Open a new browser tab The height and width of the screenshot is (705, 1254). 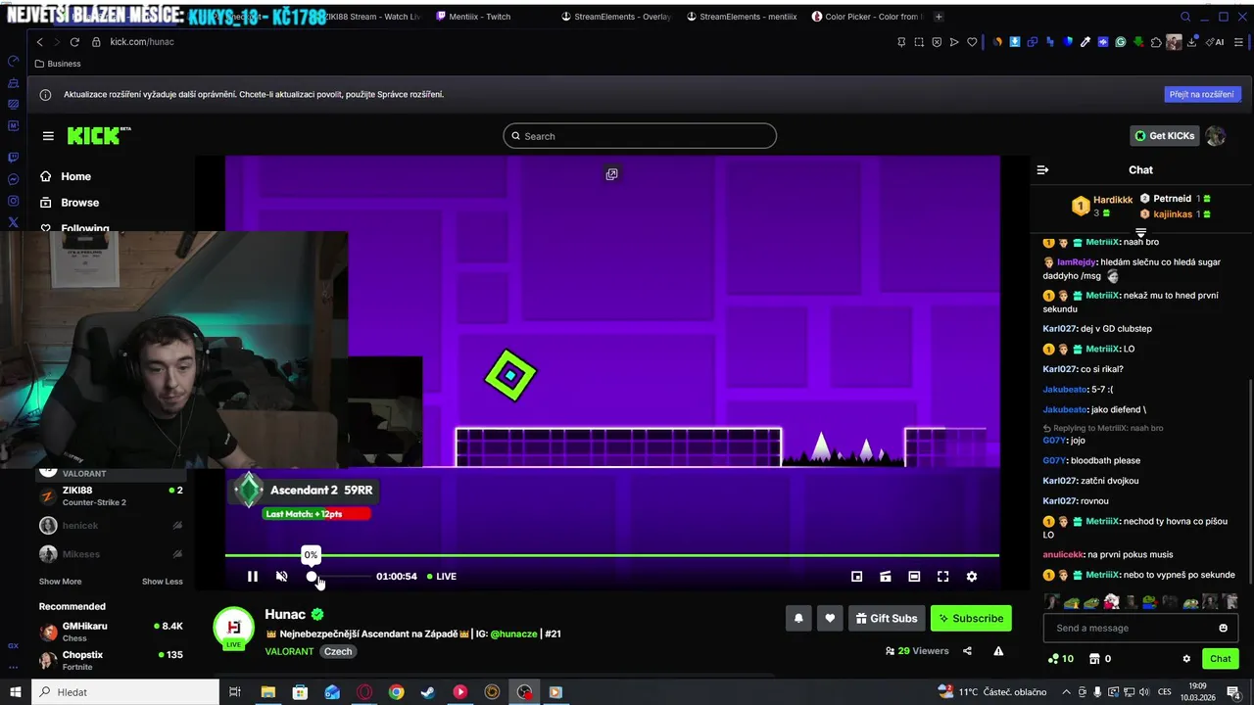939,17
